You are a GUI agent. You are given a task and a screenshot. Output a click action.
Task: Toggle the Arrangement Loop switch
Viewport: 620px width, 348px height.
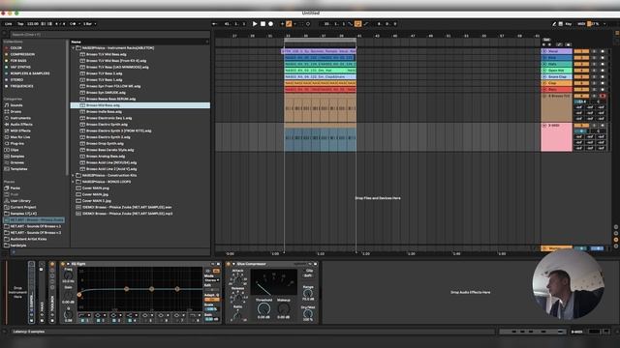coord(357,23)
